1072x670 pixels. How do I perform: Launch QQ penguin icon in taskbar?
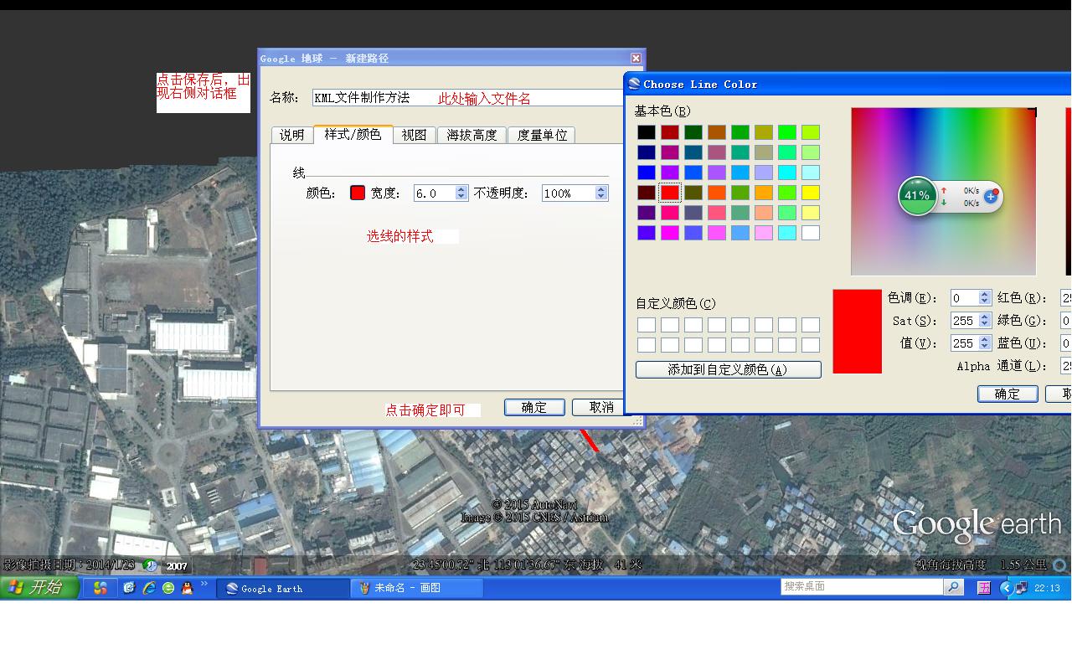pos(187,588)
